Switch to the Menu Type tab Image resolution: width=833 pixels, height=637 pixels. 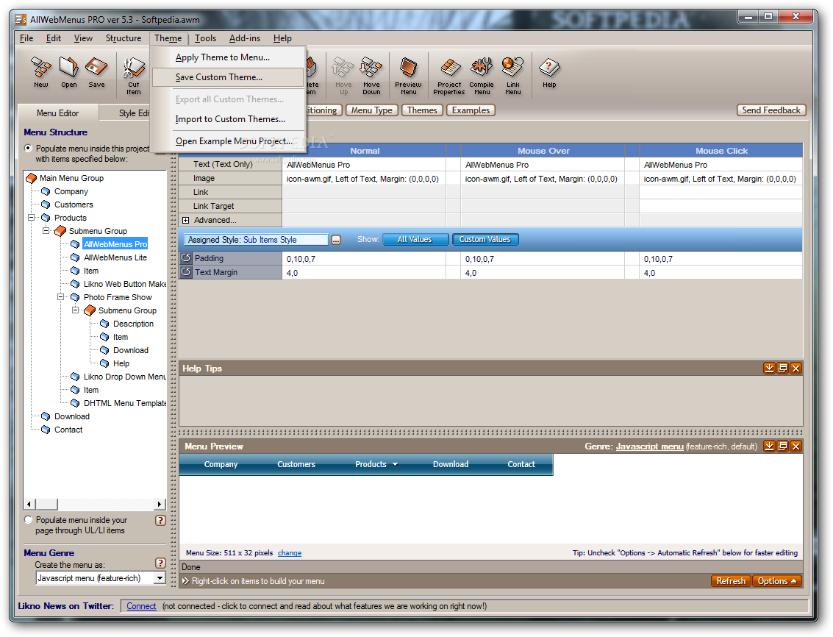click(371, 110)
